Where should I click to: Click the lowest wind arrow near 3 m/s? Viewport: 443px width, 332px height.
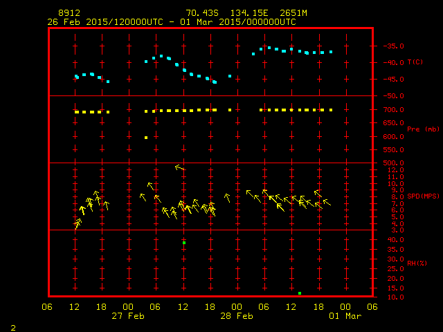click(78, 224)
